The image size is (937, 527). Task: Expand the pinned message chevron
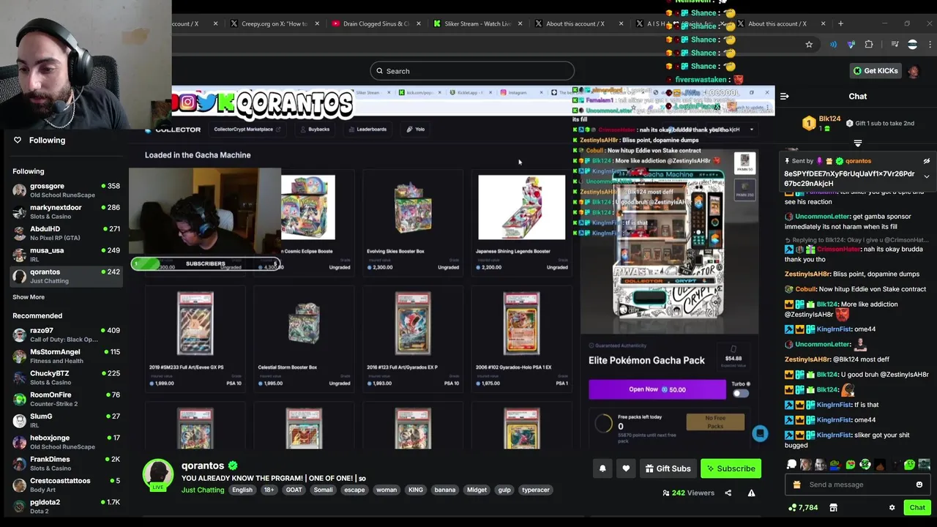coord(926,176)
